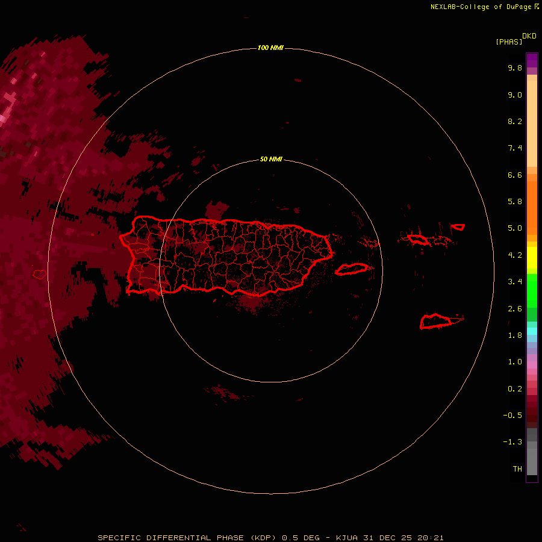This screenshot has width=542, height=542.
Task: Click the yellow band of the color scale
Action: point(532,258)
